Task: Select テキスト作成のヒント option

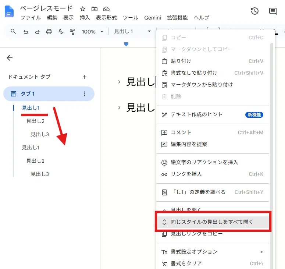Action: [x=213, y=114]
